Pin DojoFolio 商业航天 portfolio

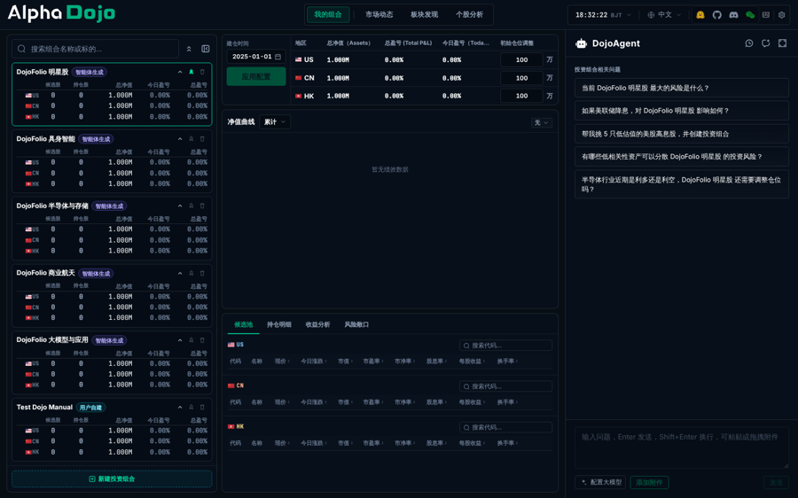[192, 273]
